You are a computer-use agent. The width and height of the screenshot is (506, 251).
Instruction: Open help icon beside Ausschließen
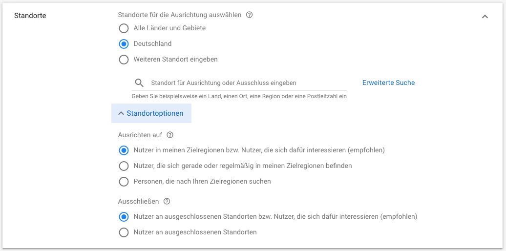click(167, 201)
